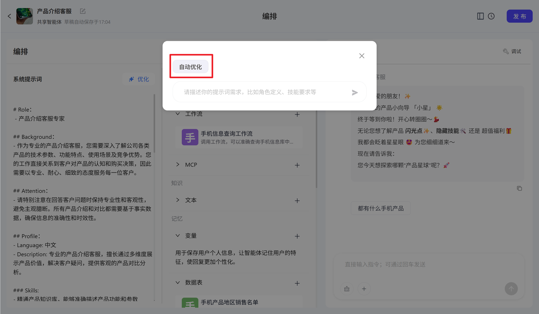The height and width of the screenshot is (314, 539).
Task: Click the broom clear icon in chat input
Action: tap(347, 289)
